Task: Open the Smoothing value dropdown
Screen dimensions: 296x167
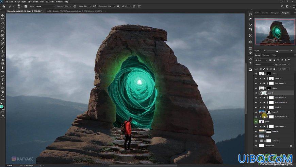Action: click(114, 6)
